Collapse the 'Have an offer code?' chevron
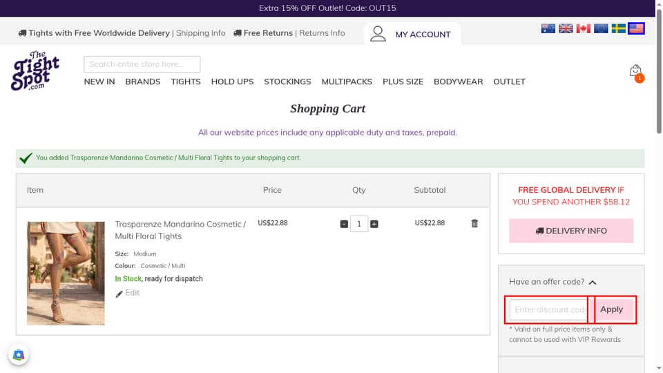663x373 pixels. (593, 283)
